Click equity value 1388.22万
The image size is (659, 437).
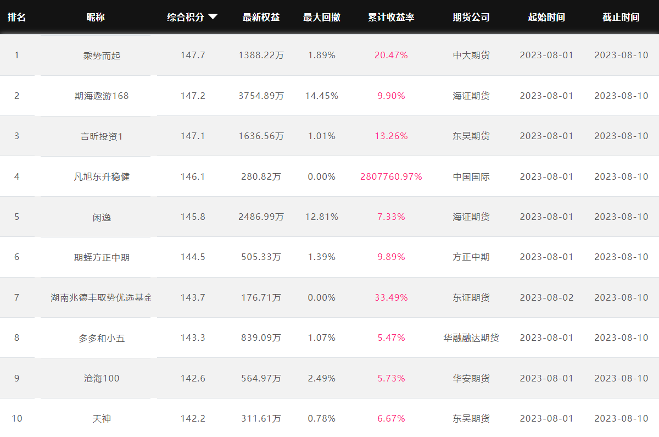pyautogui.click(x=261, y=55)
